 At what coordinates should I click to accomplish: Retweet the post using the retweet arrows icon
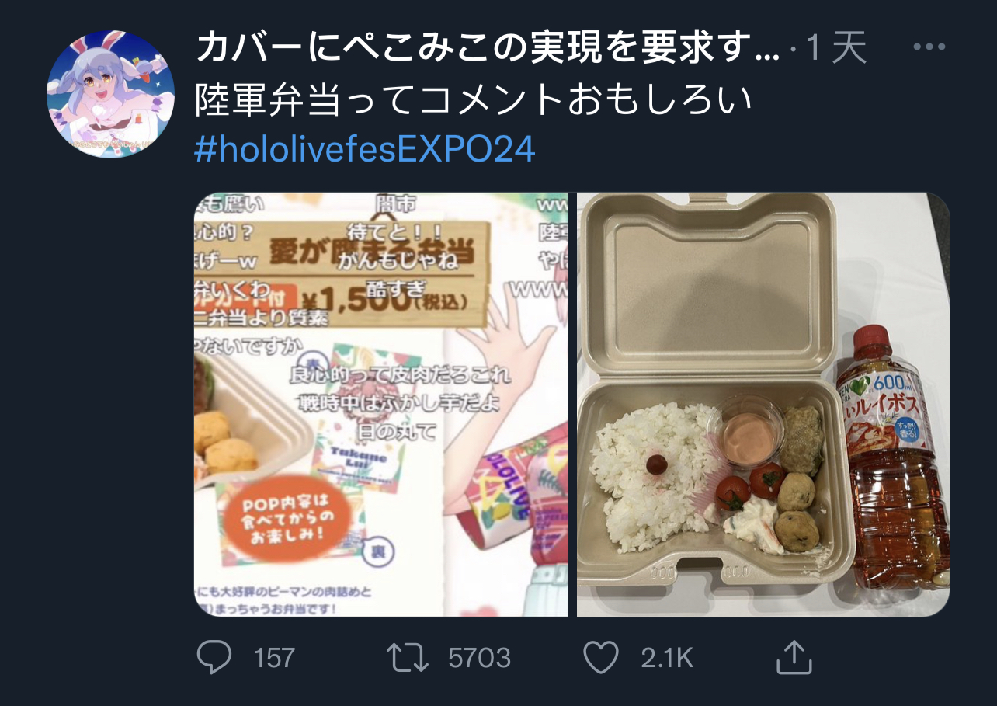pyautogui.click(x=408, y=658)
